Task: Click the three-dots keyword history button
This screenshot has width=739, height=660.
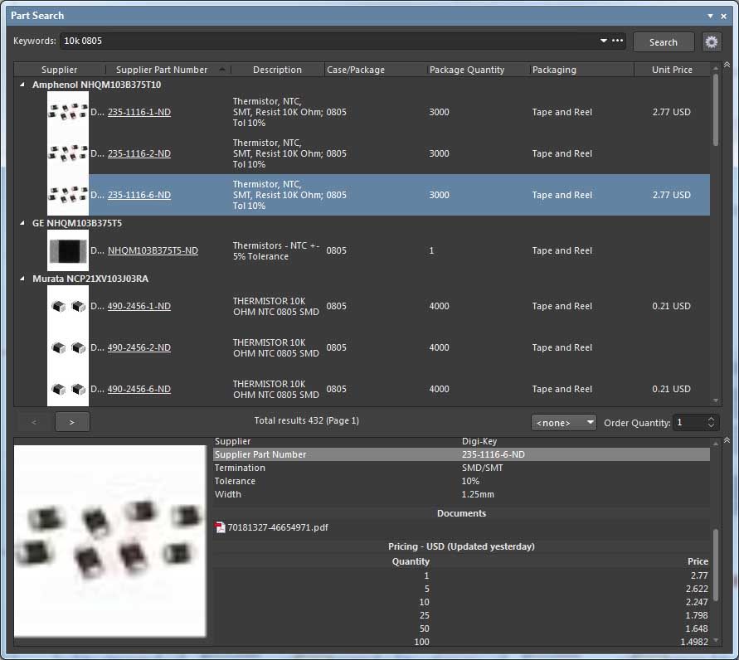Action: [x=618, y=41]
